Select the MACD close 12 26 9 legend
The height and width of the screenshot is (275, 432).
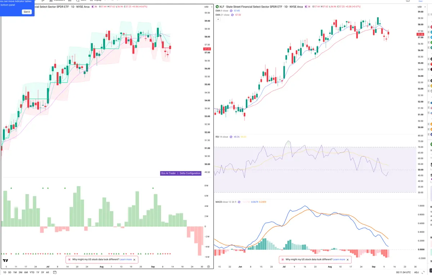(x=226, y=202)
